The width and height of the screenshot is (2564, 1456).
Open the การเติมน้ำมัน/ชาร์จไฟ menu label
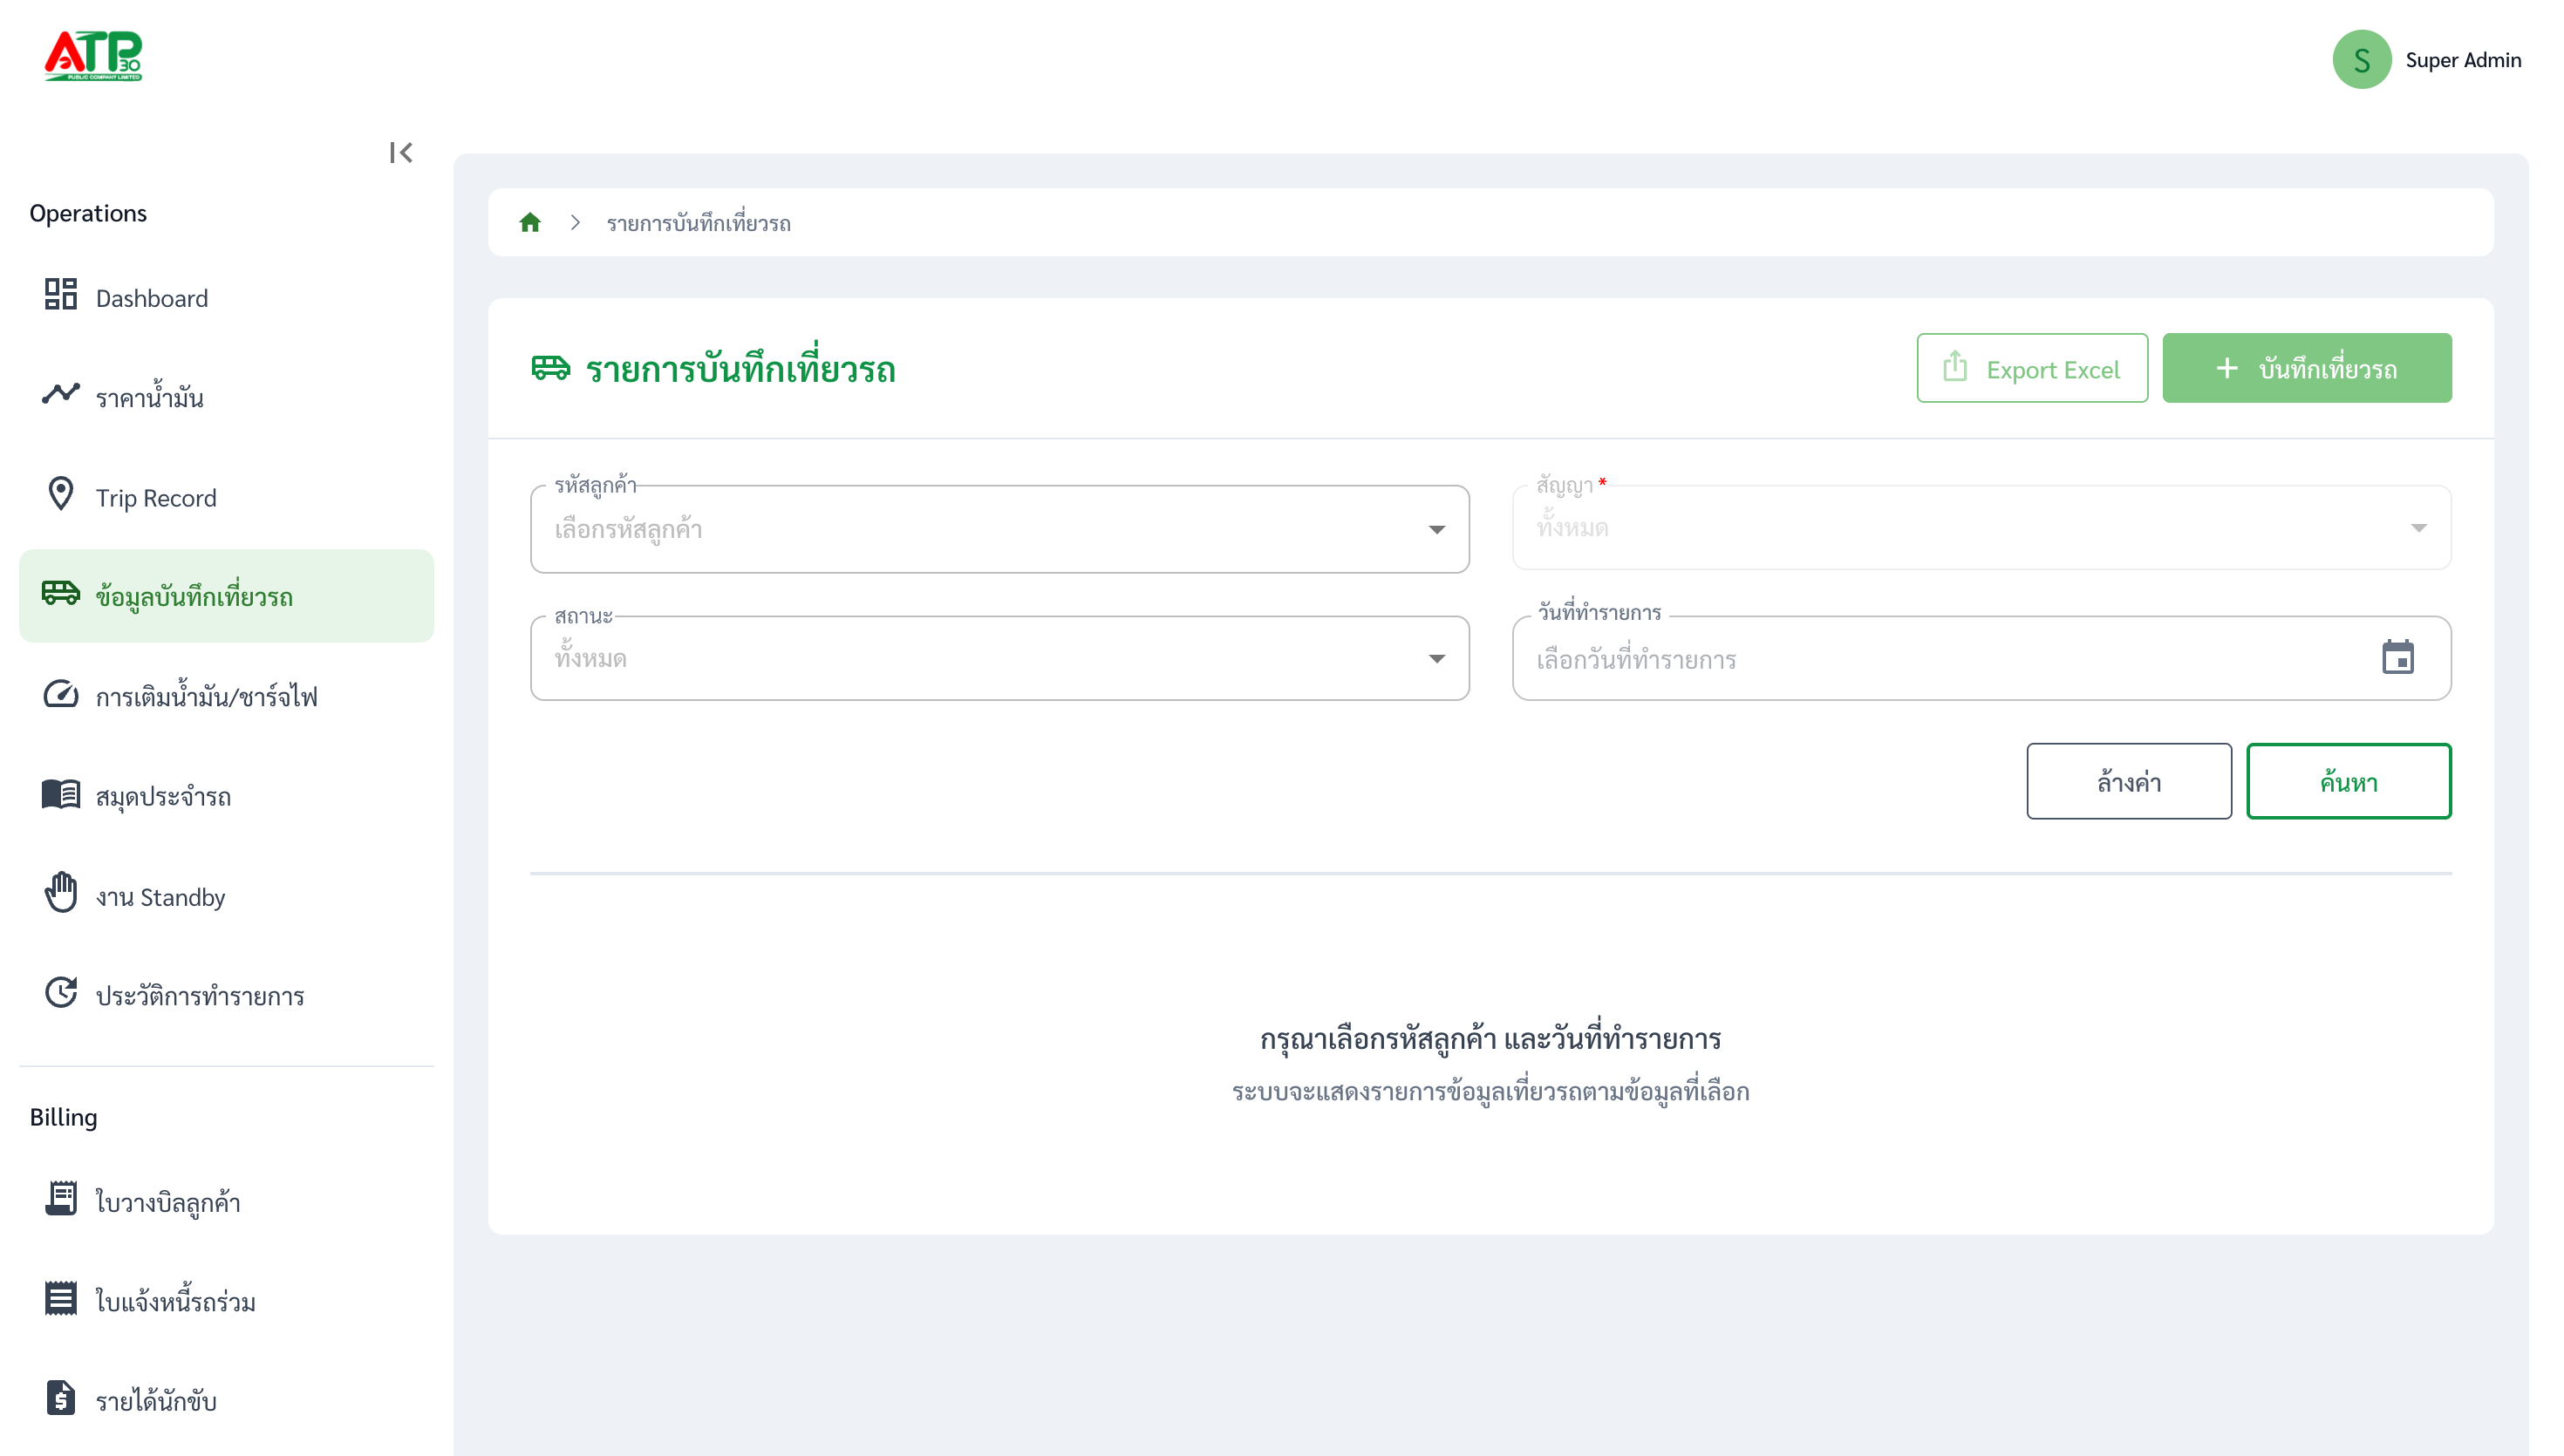(x=207, y=696)
